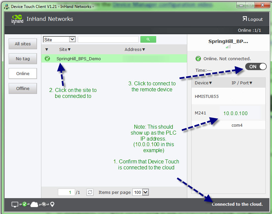Minimize the Device Touch Client window
The width and height of the screenshot is (272, 214).
pos(241,5)
